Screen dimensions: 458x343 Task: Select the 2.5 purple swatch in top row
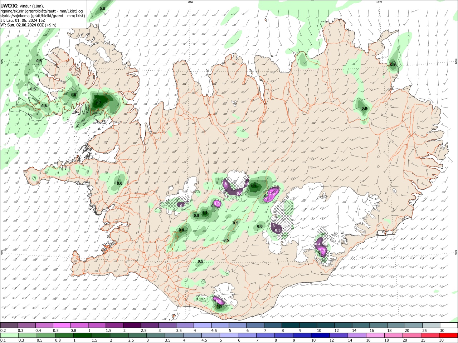(x=150, y=325)
